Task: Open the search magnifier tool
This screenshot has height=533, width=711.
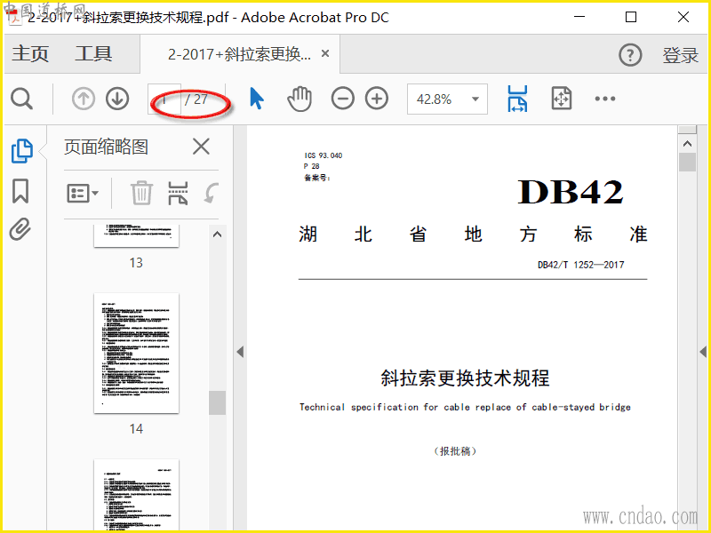Action: point(21,99)
